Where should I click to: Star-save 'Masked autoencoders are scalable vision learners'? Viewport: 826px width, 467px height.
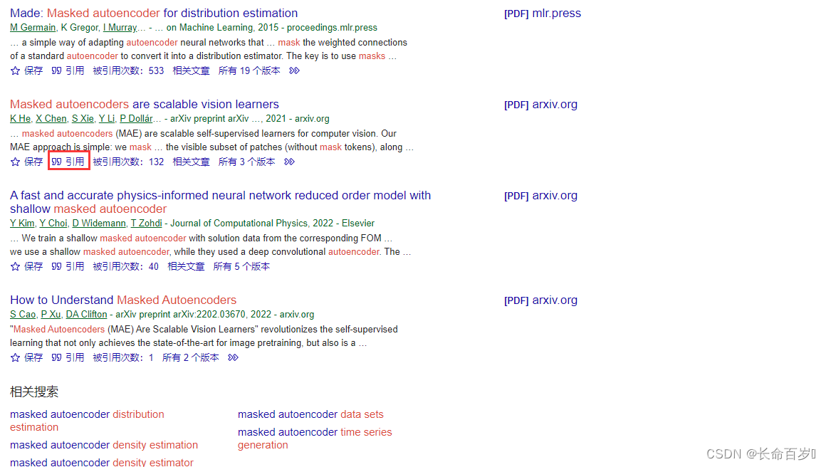point(26,162)
